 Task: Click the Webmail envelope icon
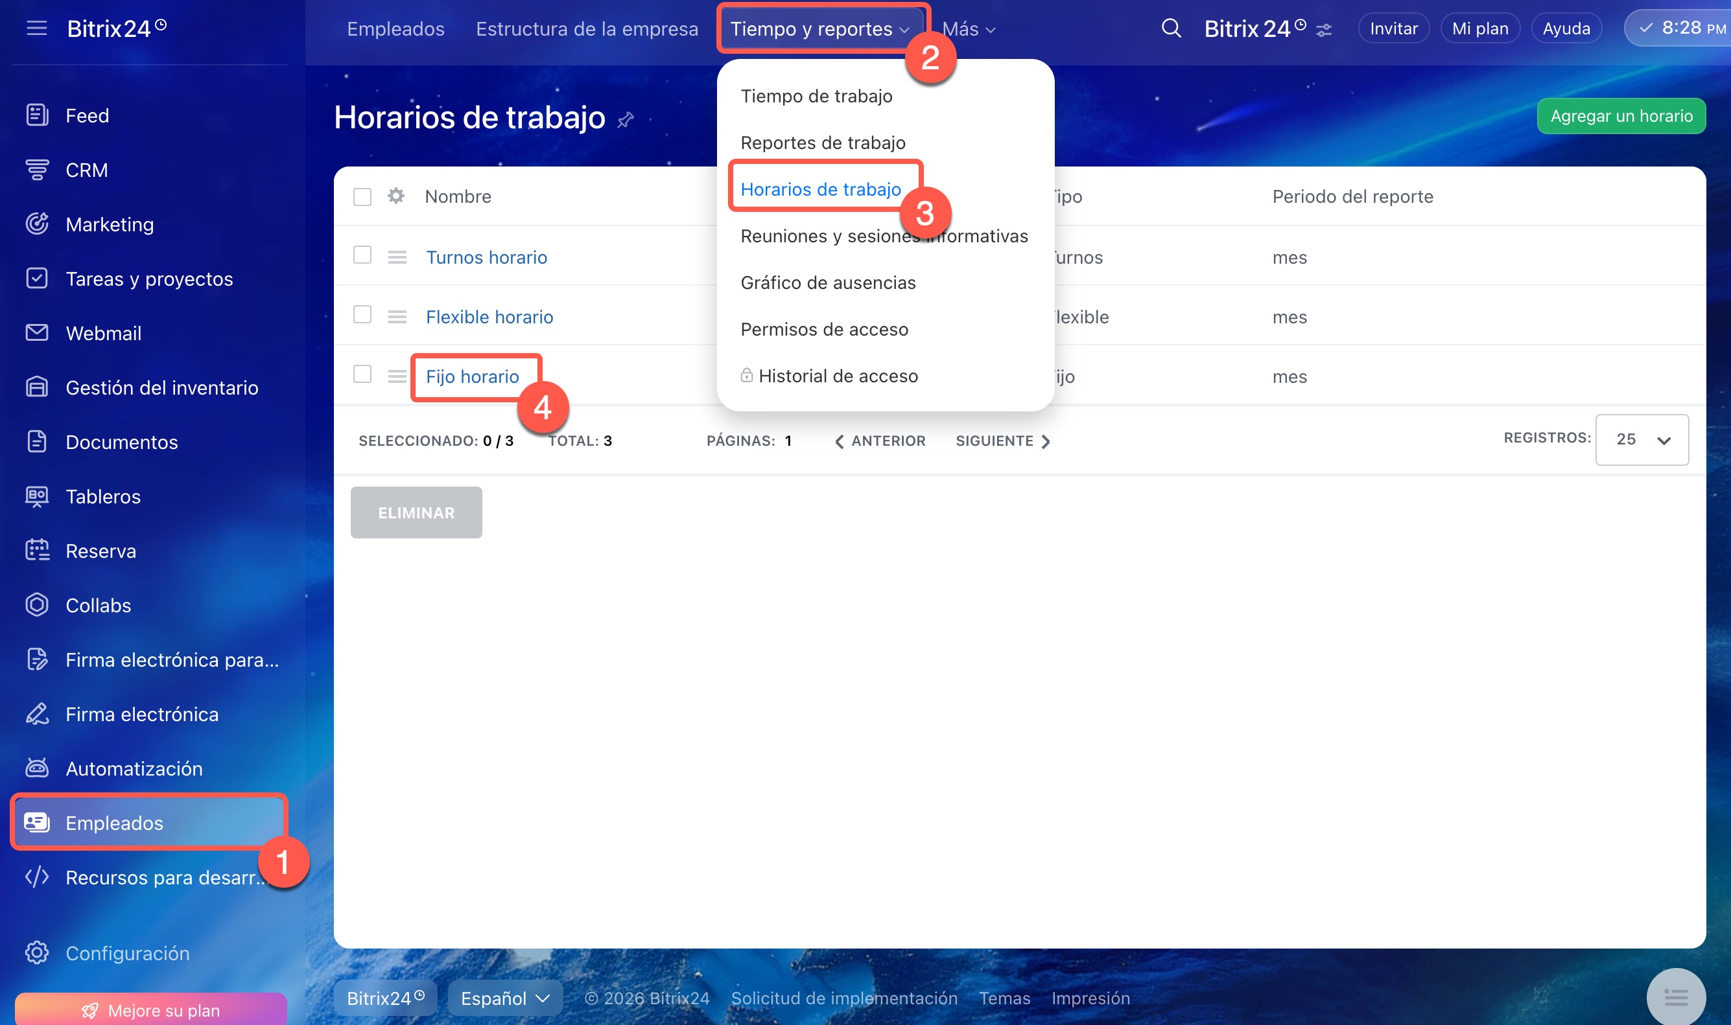pos(36,333)
